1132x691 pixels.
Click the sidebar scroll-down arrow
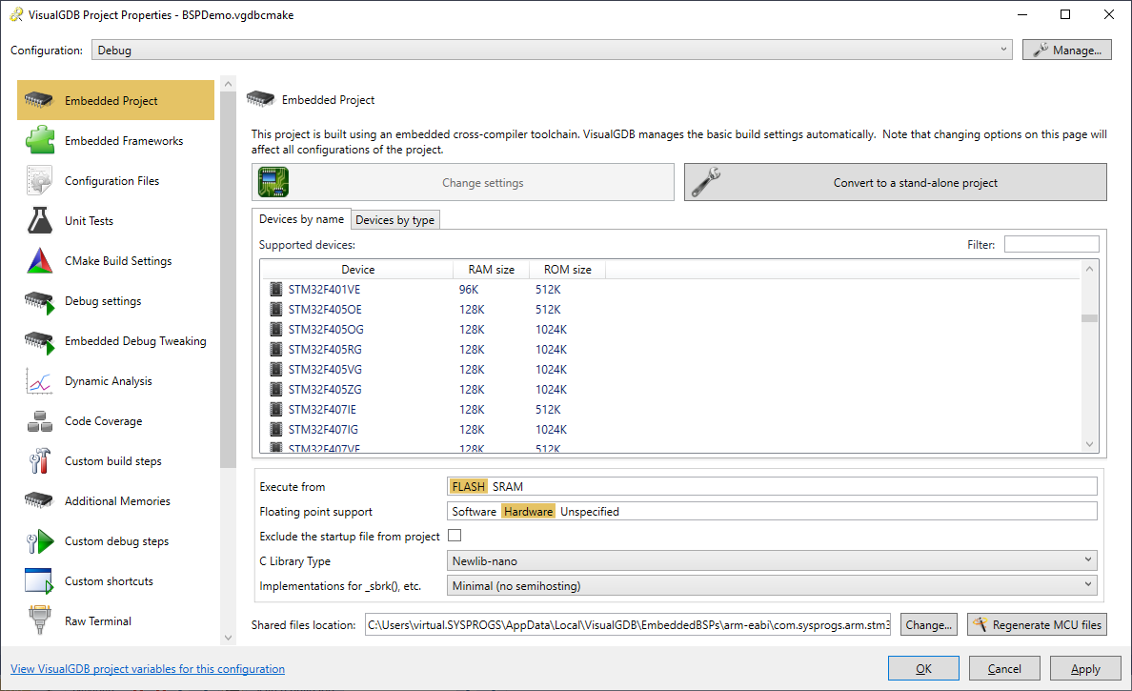tap(228, 638)
